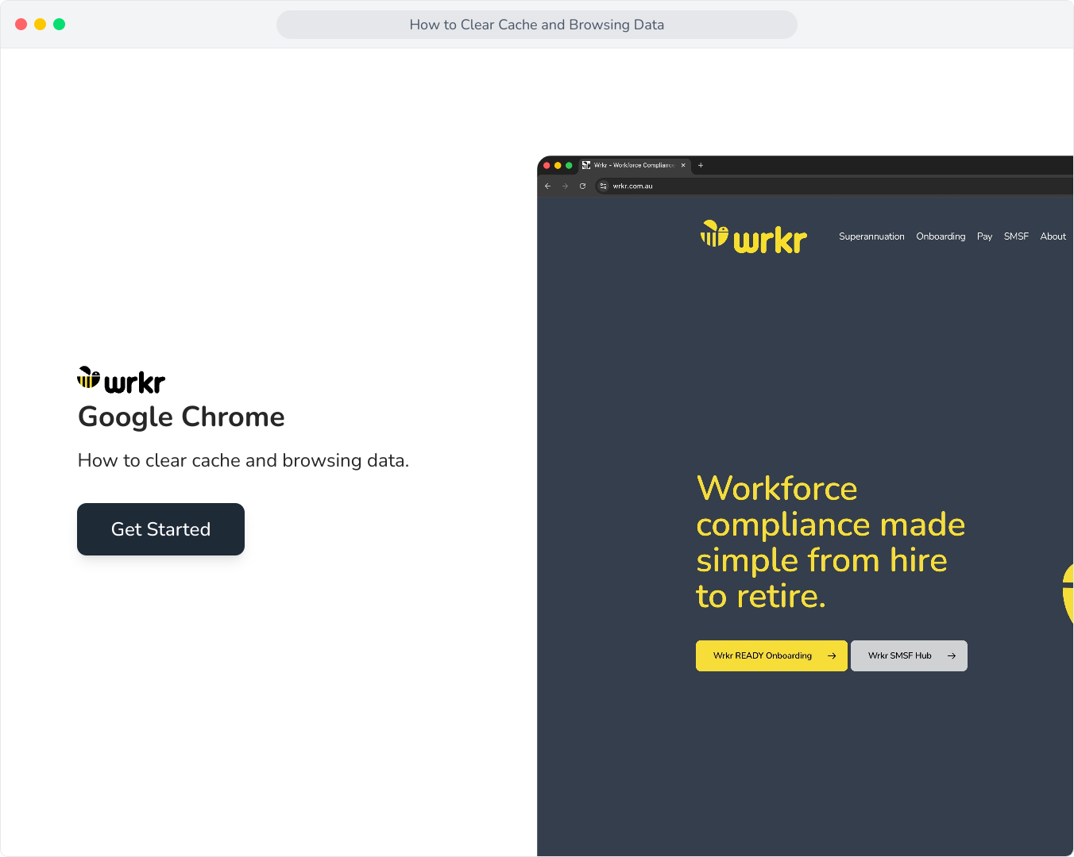Open the Pay nav item
This screenshot has width=1074, height=857.
pos(984,236)
